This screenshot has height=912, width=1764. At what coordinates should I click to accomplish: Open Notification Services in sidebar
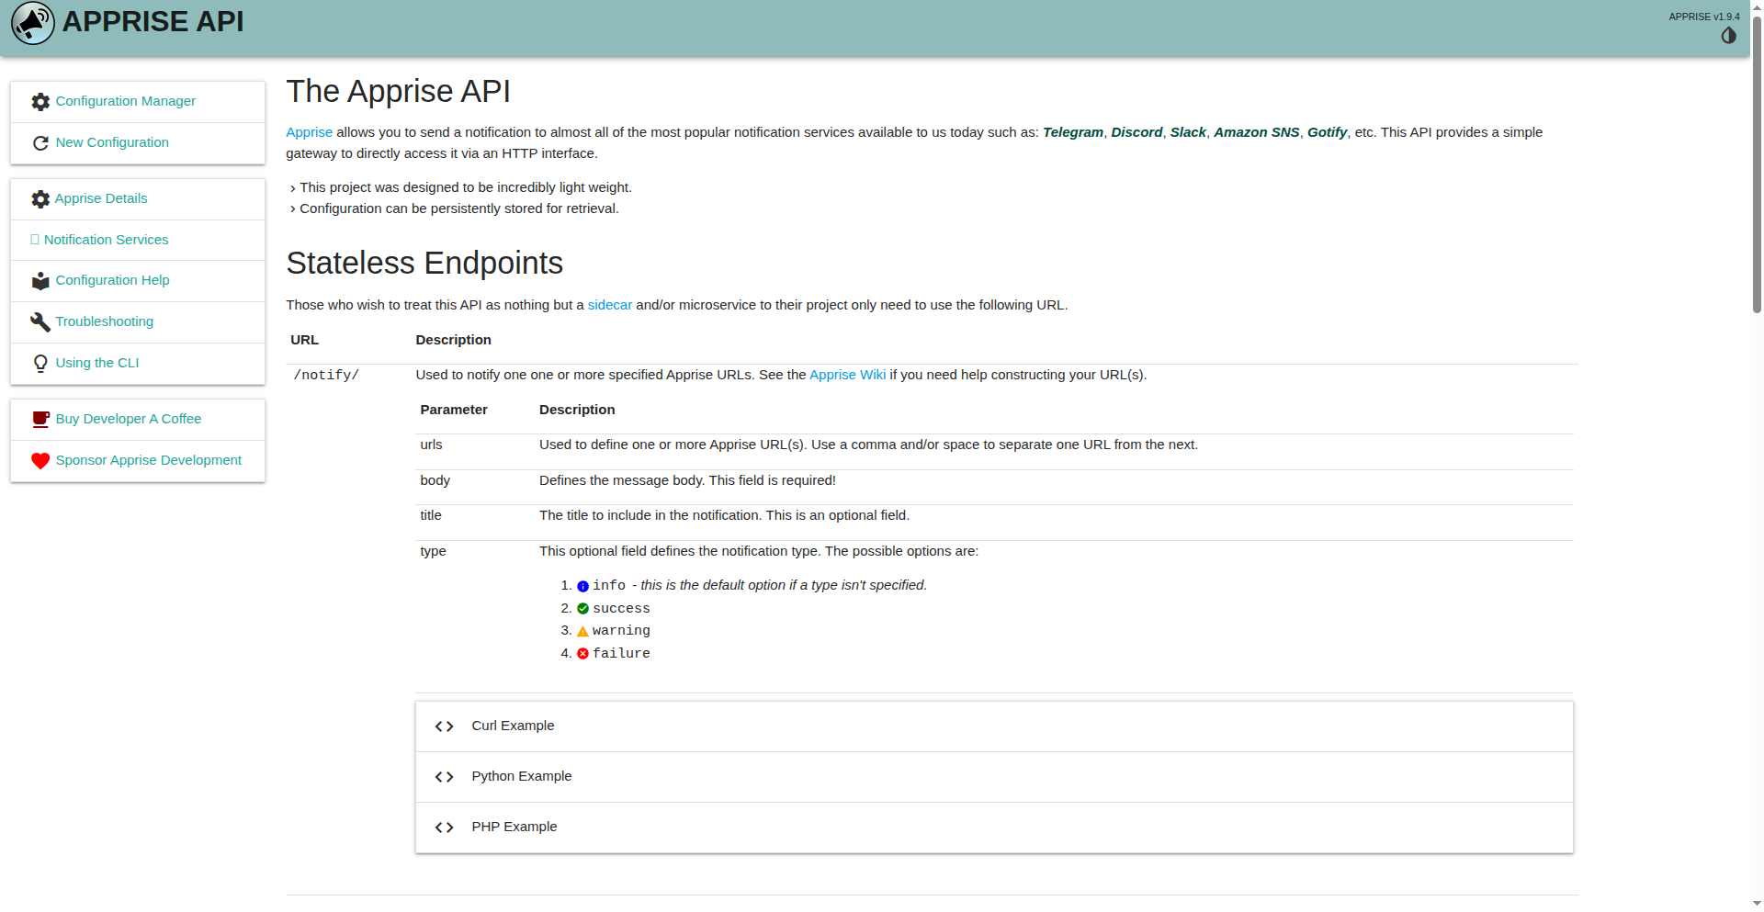click(x=106, y=240)
